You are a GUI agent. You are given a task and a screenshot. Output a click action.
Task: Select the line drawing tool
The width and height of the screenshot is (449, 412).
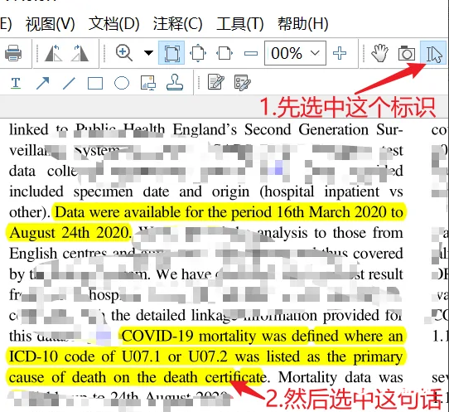[69, 84]
